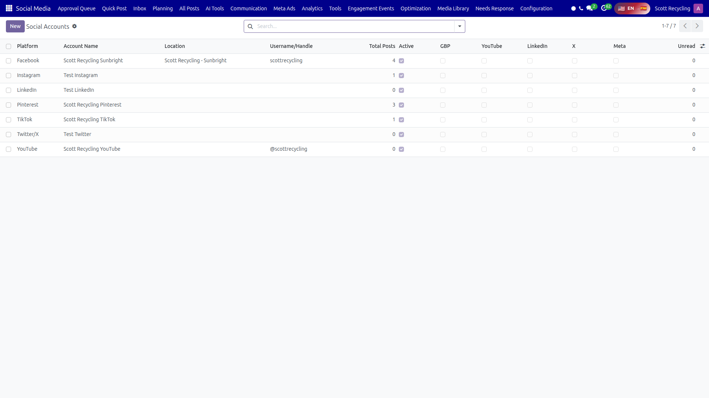The image size is (709, 398).
Task: Open Engagement Events menu
Action: click(x=371, y=8)
